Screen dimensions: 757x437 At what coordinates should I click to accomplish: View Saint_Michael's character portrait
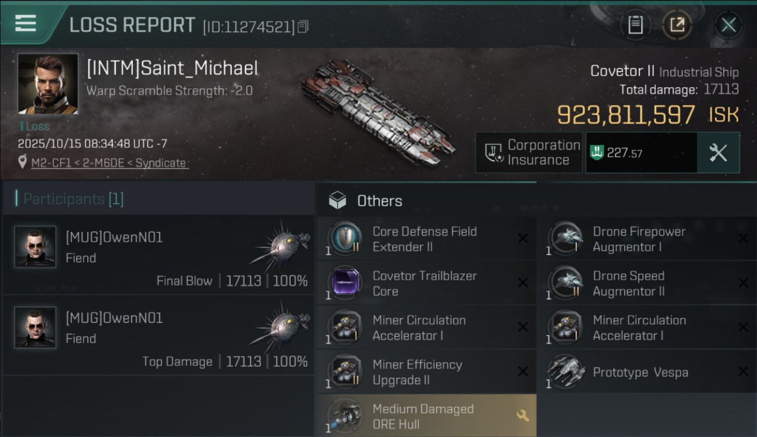[48, 84]
